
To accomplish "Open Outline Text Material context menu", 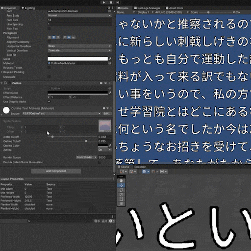I will click(111, 108).
